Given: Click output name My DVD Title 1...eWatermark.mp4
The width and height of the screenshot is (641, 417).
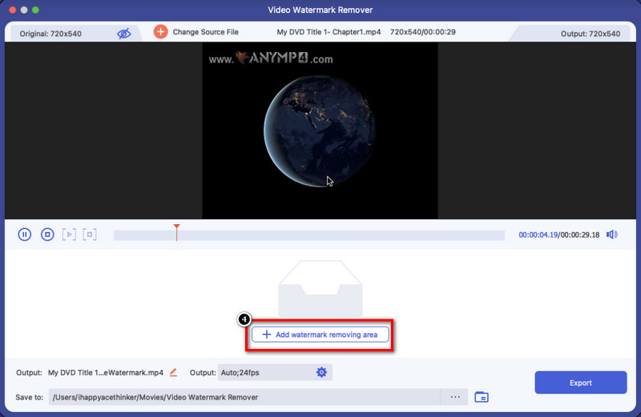Looking at the screenshot, I should point(106,372).
